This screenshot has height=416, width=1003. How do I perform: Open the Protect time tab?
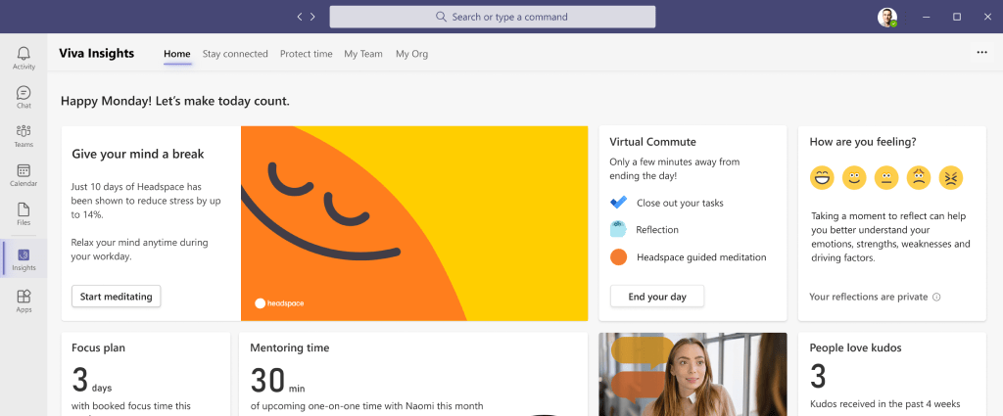tap(307, 54)
